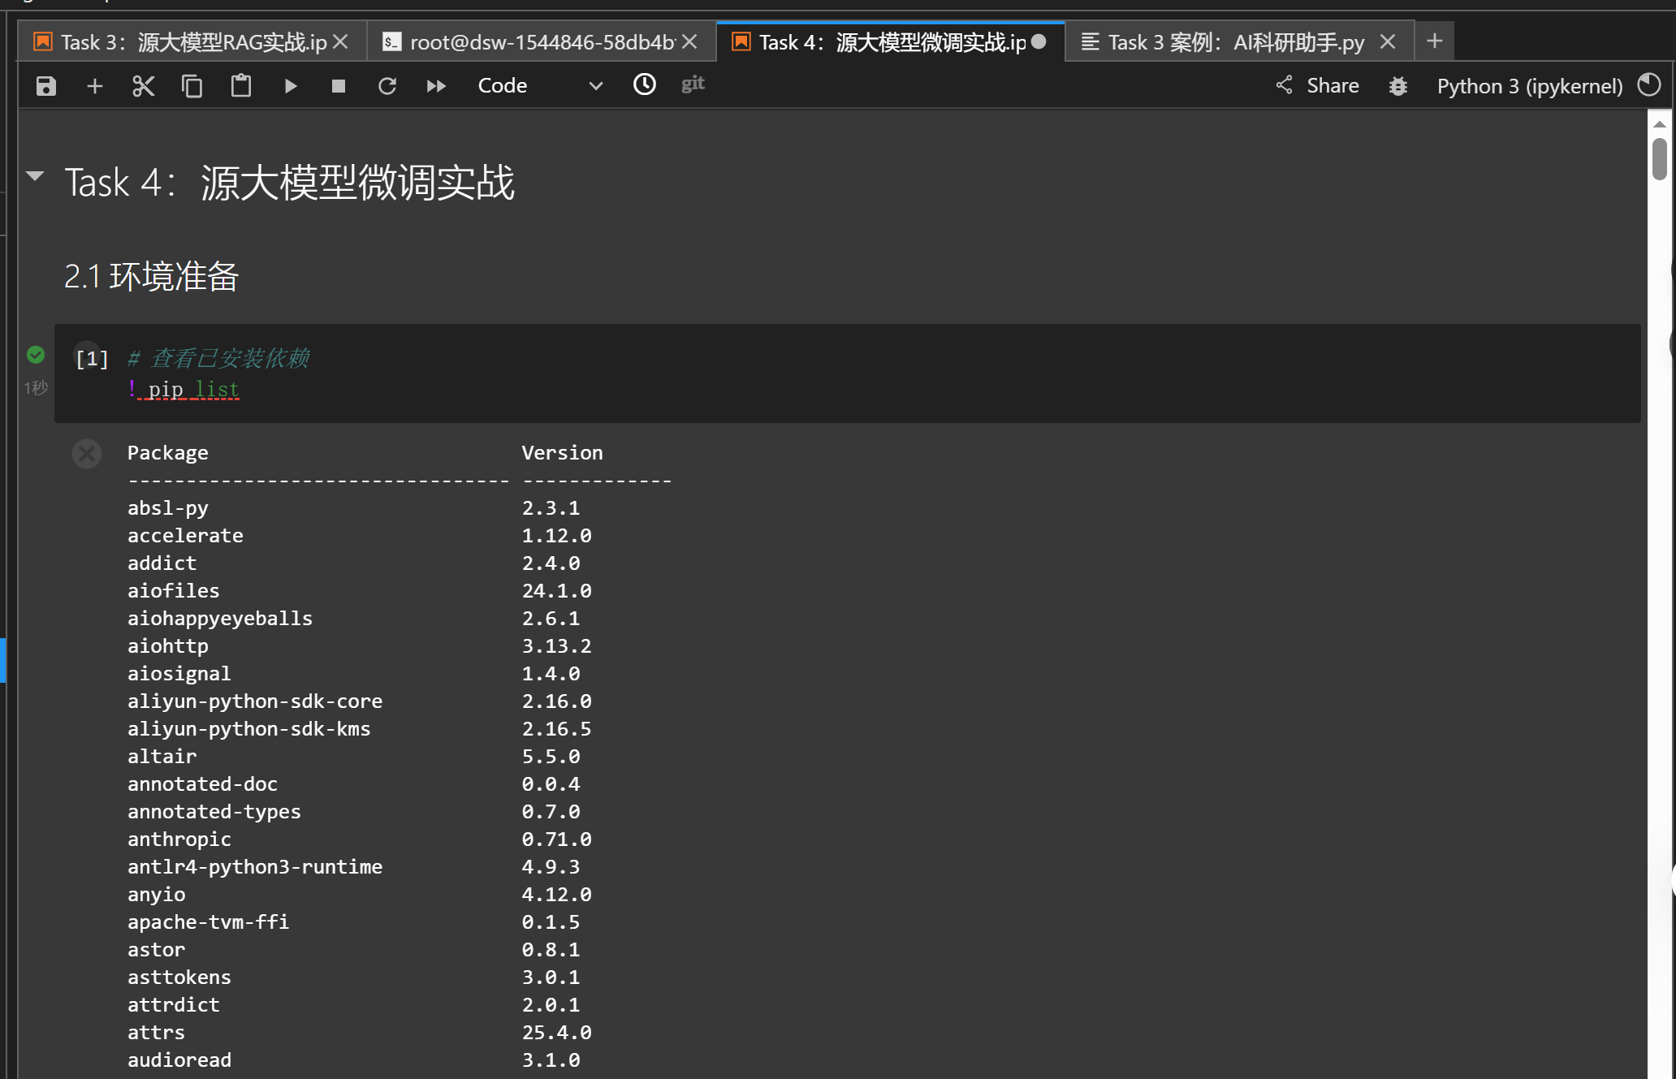Select the Python 3 (ipykernel) kernel
The image size is (1676, 1079).
tap(1529, 86)
